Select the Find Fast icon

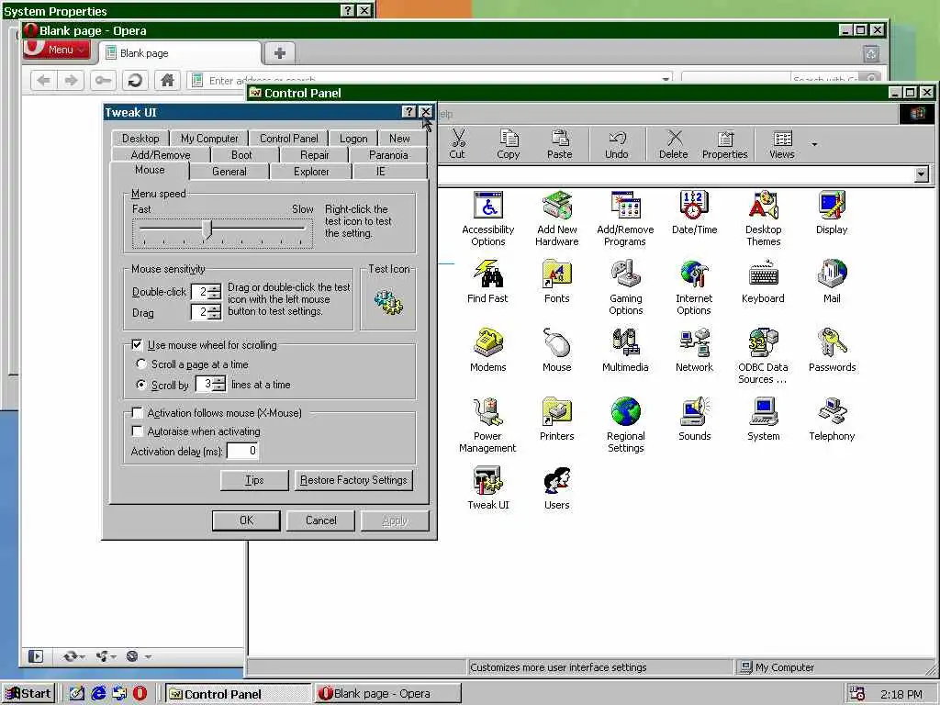[x=488, y=282]
